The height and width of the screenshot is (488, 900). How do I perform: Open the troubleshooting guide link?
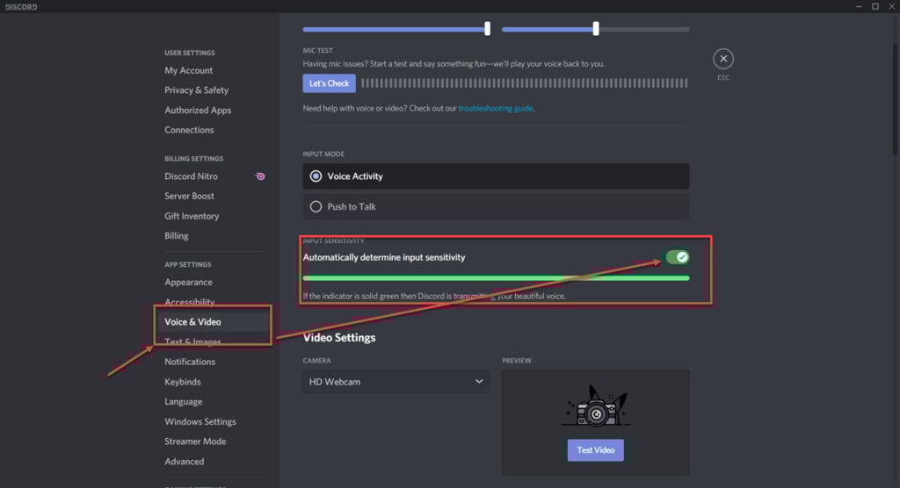tap(496, 108)
